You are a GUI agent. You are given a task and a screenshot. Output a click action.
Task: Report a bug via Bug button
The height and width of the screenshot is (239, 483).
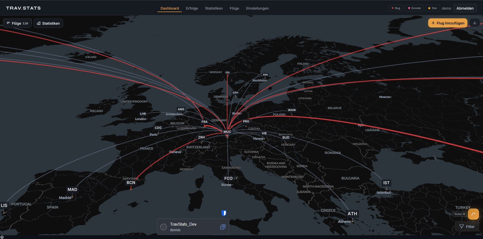tap(395, 8)
